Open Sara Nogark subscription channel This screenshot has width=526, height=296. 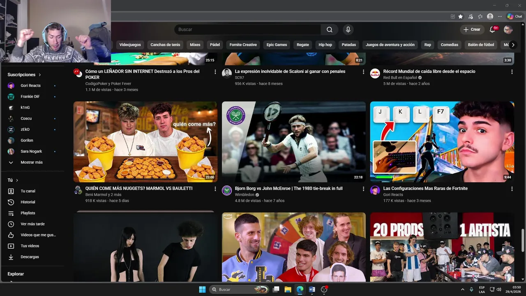click(32, 151)
